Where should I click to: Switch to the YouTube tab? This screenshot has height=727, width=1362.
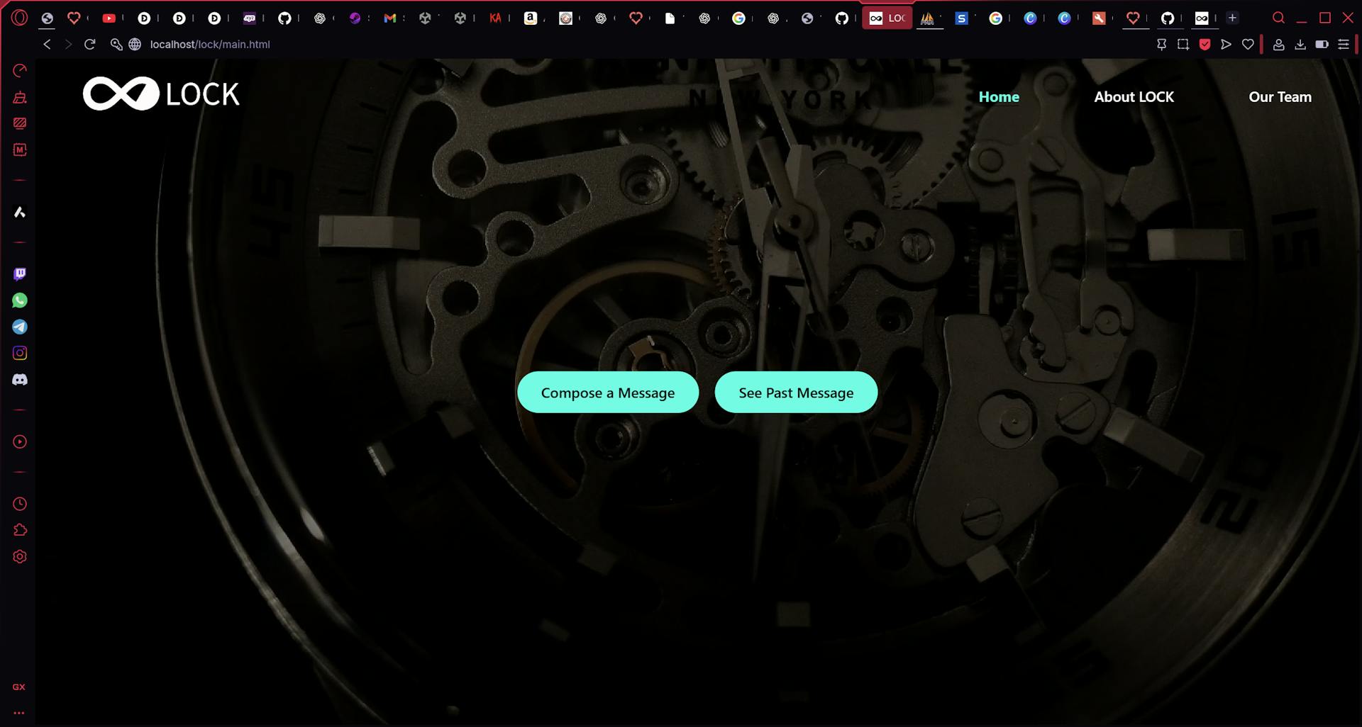pyautogui.click(x=109, y=18)
